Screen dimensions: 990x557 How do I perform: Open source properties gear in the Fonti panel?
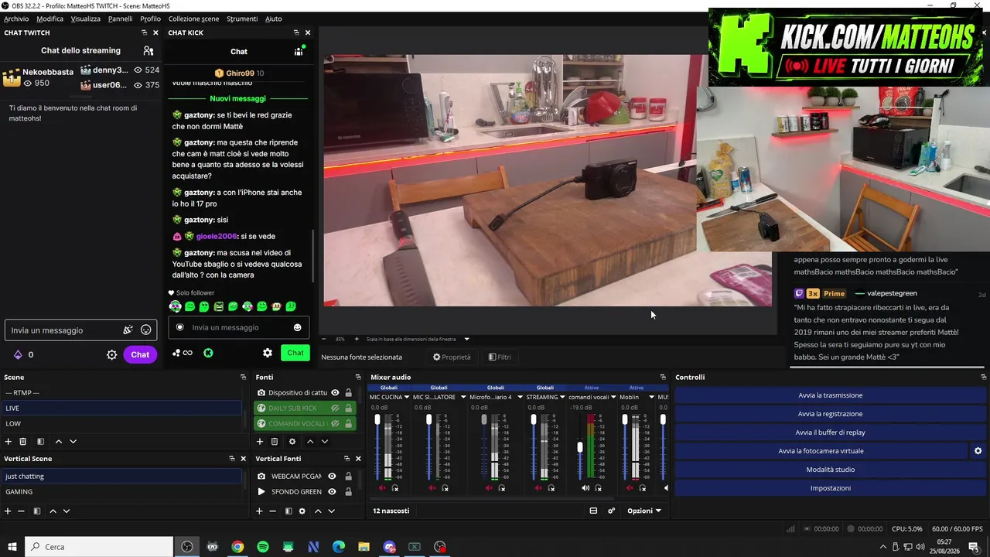[292, 441]
